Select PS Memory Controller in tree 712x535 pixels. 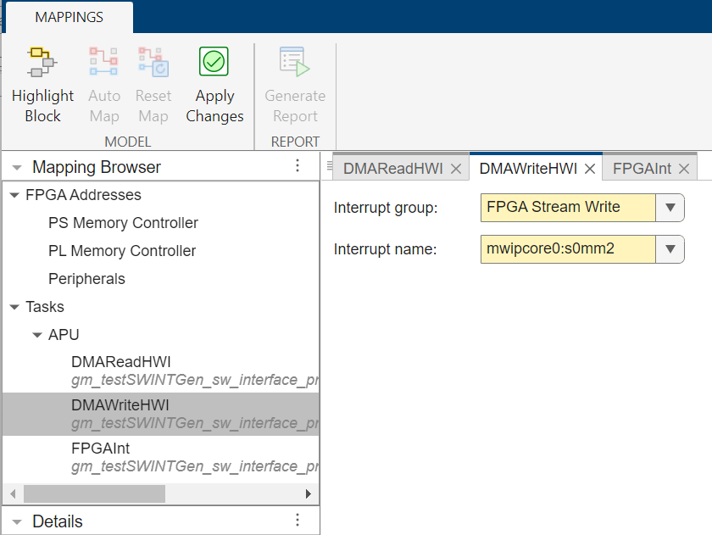click(123, 223)
